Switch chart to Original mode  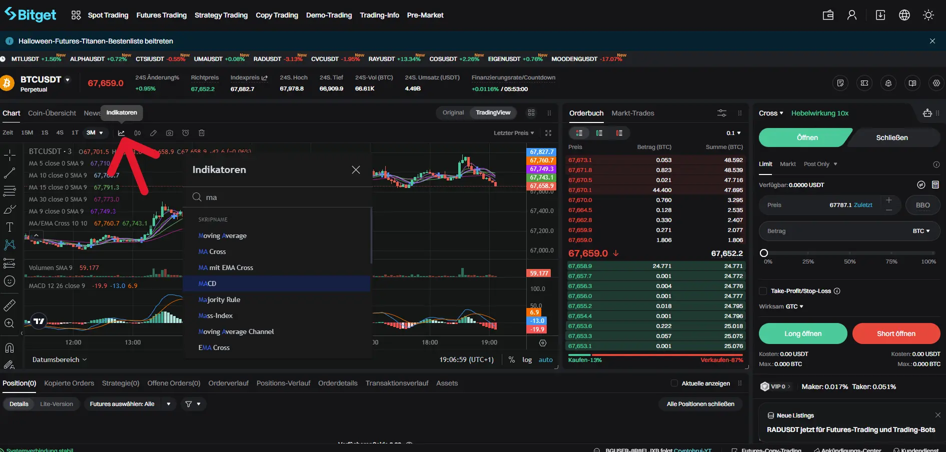453,112
